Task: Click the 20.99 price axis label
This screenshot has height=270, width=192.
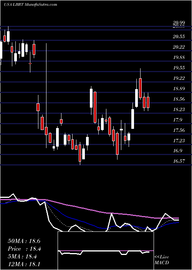Action: tap(179, 23)
